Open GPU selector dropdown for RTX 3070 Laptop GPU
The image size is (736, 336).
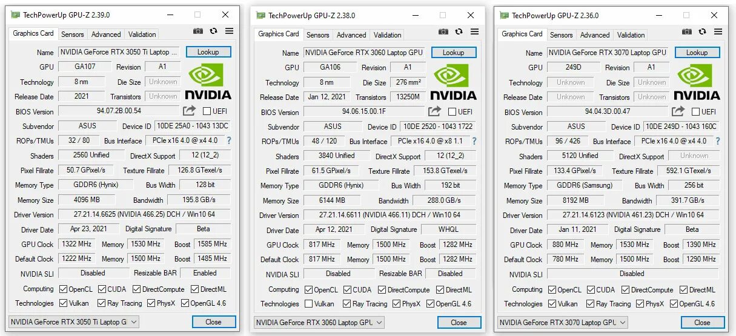(x=563, y=323)
